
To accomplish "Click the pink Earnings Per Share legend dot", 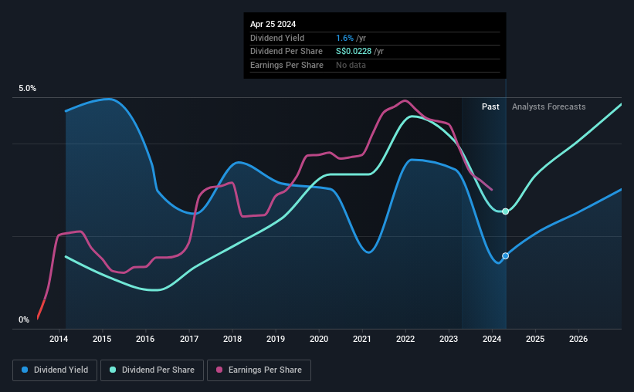I will click(219, 370).
